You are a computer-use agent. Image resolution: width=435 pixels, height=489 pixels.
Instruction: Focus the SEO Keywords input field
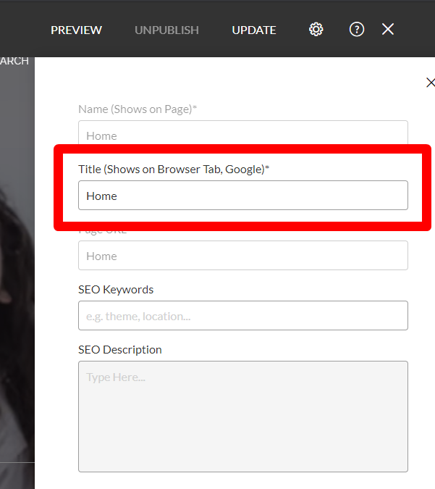243,316
